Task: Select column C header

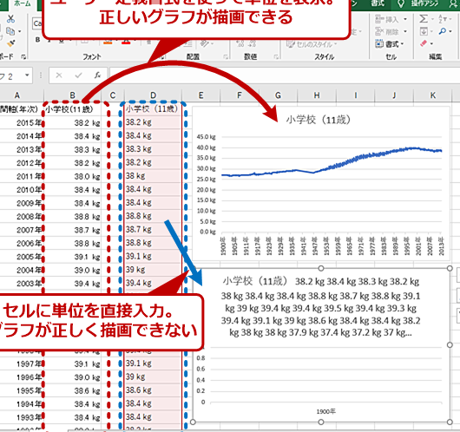Action: click(x=113, y=95)
